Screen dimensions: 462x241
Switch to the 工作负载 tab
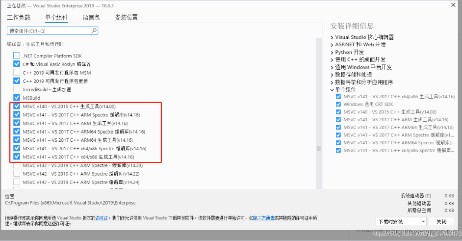(x=19, y=17)
